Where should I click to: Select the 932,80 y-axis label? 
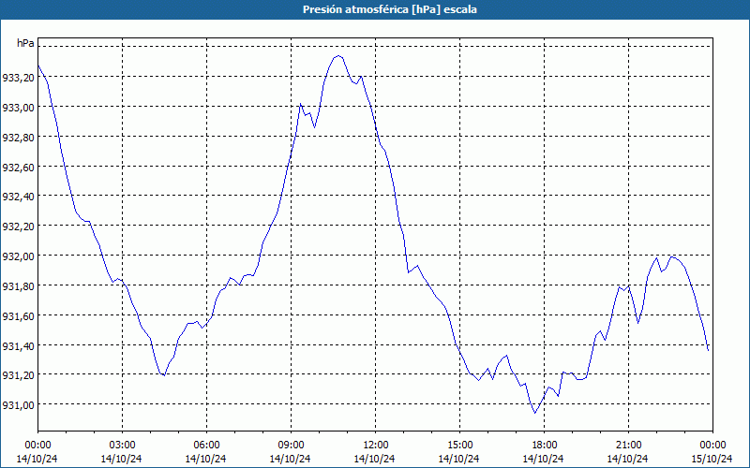click(19, 137)
